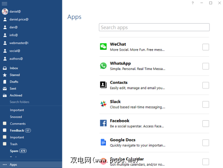Select the info@ account icon

(x=5, y=35)
